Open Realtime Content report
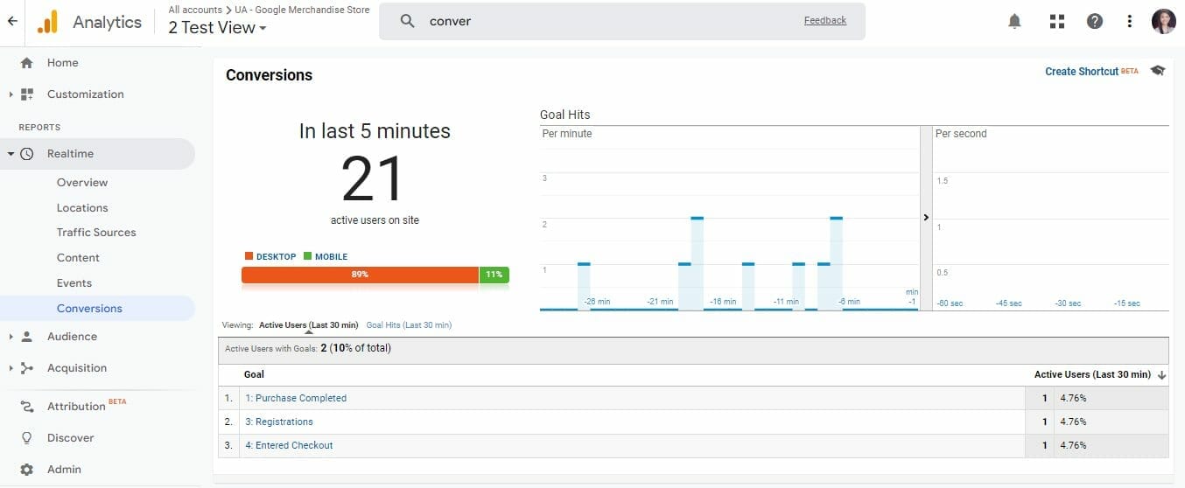Viewport: 1185px width, 488px height. pyautogui.click(x=78, y=258)
